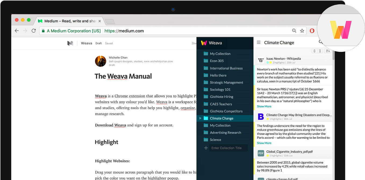Click the Medium home logo
The width and height of the screenshot is (365, 180).
coord(70,43)
